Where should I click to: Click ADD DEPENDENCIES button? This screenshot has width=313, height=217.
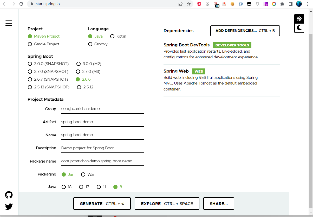tap(245, 31)
